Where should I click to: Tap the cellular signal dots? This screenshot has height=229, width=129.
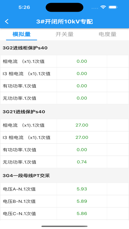pos(95,8)
